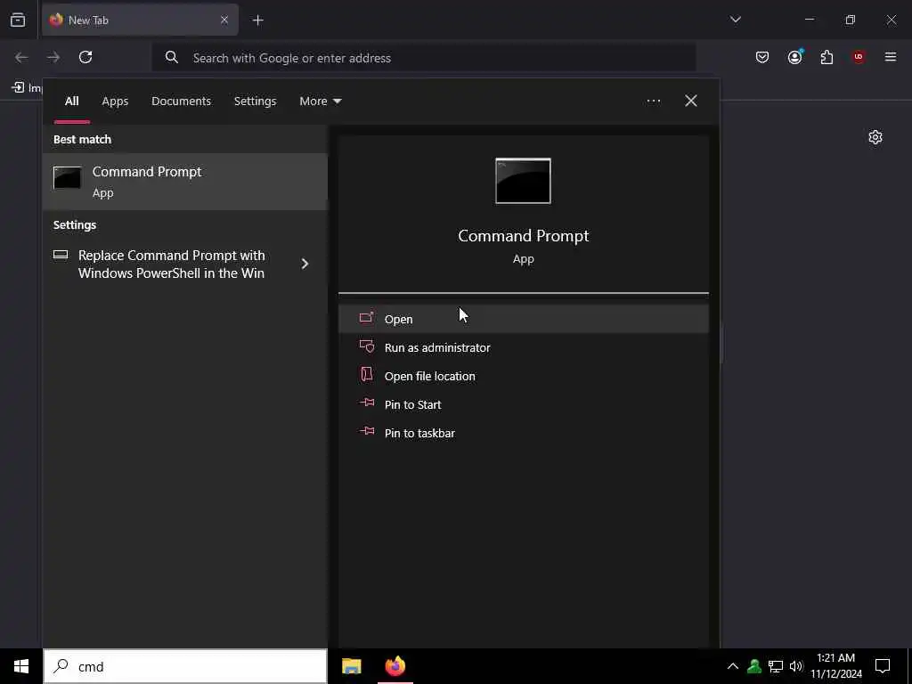Open File Explorer from the taskbar
912x684 pixels.
[351, 666]
